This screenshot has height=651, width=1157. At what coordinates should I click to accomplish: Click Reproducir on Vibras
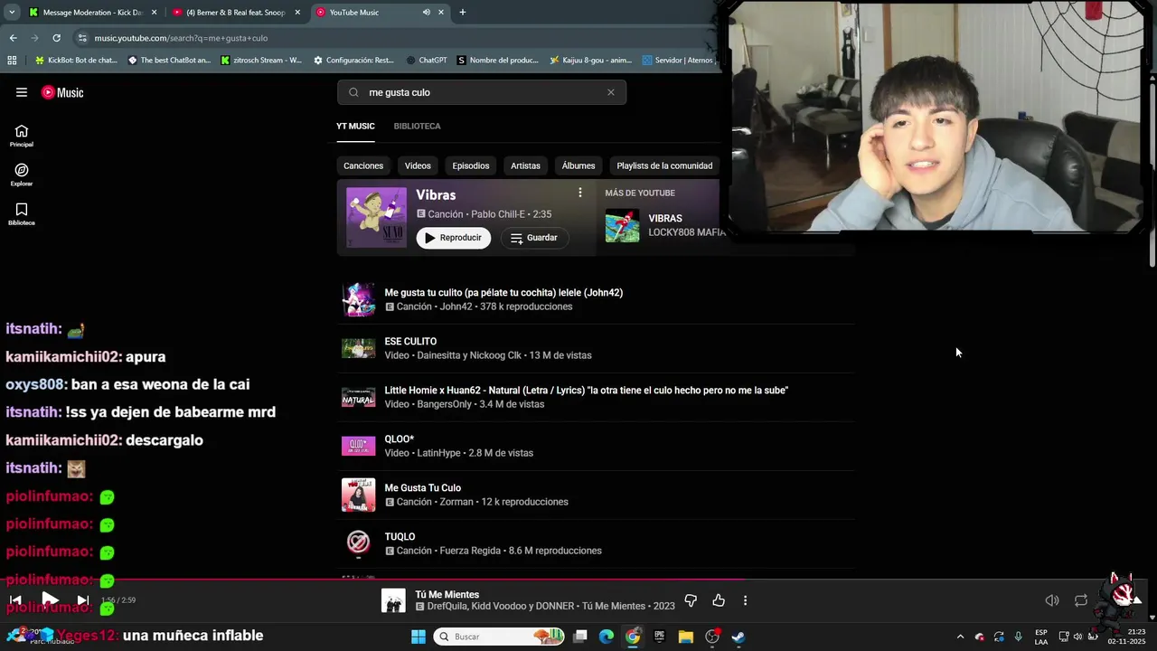pyautogui.click(x=454, y=238)
